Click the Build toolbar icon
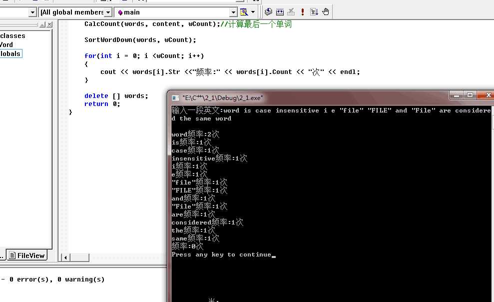Viewport: 494px width, 302px height. 280,12
